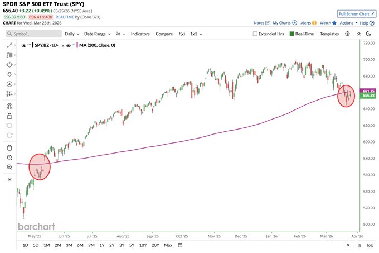Image resolution: width=379 pixels, height=253 pixels.
Task: Click the lock drawings icon
Action: [x=9, y=116]
